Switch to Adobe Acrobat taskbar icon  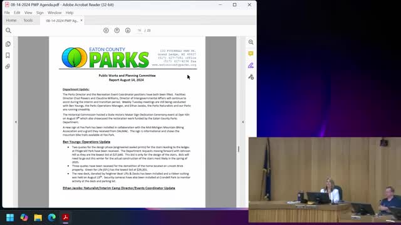(x=65, y=217)
